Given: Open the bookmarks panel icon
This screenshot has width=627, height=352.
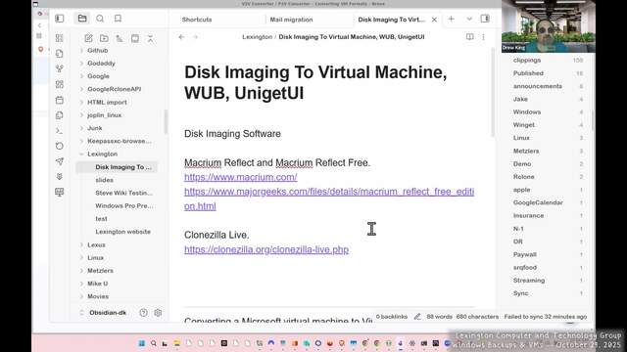Looking at the screenshot, I should pos(118,19).
